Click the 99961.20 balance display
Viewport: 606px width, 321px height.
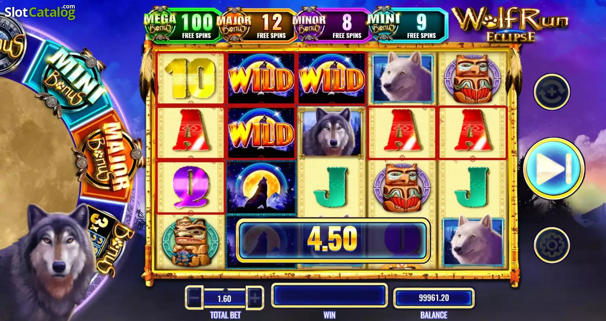(x=434, y=298)
